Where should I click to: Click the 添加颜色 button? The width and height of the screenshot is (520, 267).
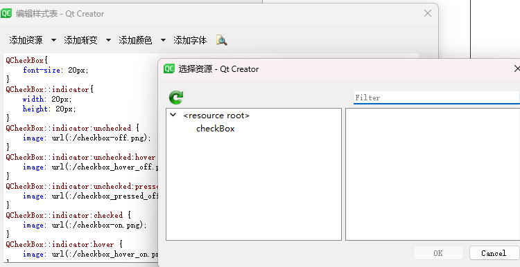point(135,40)
